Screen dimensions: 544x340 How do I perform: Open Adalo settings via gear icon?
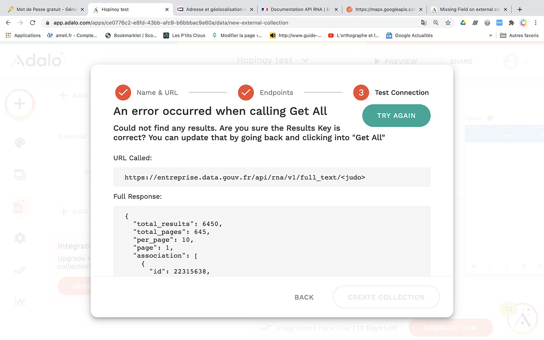coord(20,238)
